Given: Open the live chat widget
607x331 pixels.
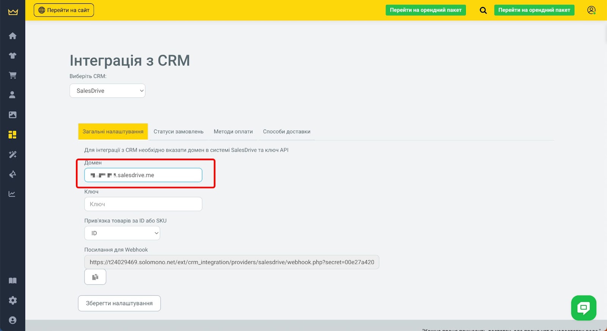Looking at the screenshot, I should click(x=583, y=308).
